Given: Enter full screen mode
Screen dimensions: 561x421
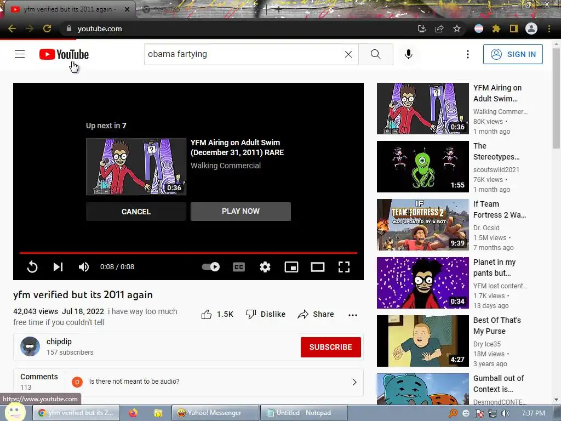Looking at the screenshot, I should pyautogui.click(x=344, y=267).
